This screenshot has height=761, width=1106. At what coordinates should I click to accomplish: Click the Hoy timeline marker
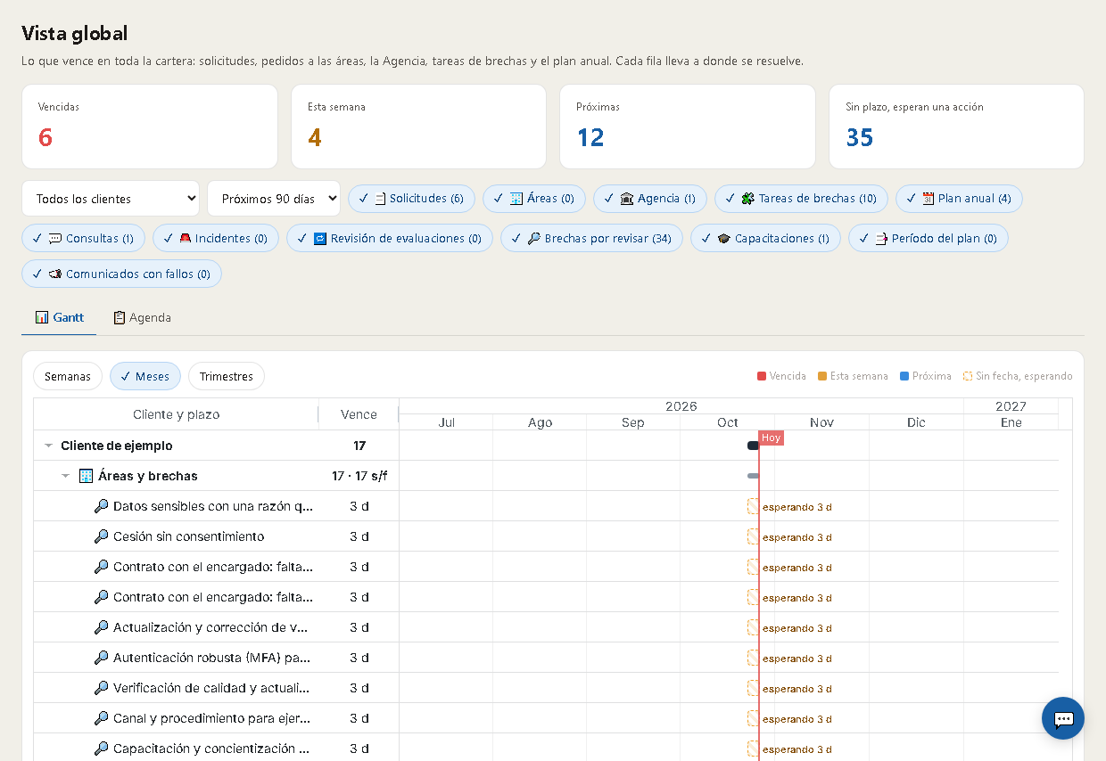tap(771, 438)
